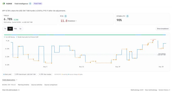Click the Peer Median line label

point(162,54)
